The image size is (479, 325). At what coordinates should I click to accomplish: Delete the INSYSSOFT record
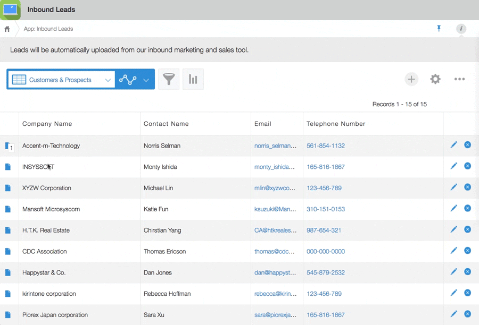pos(467,166)
